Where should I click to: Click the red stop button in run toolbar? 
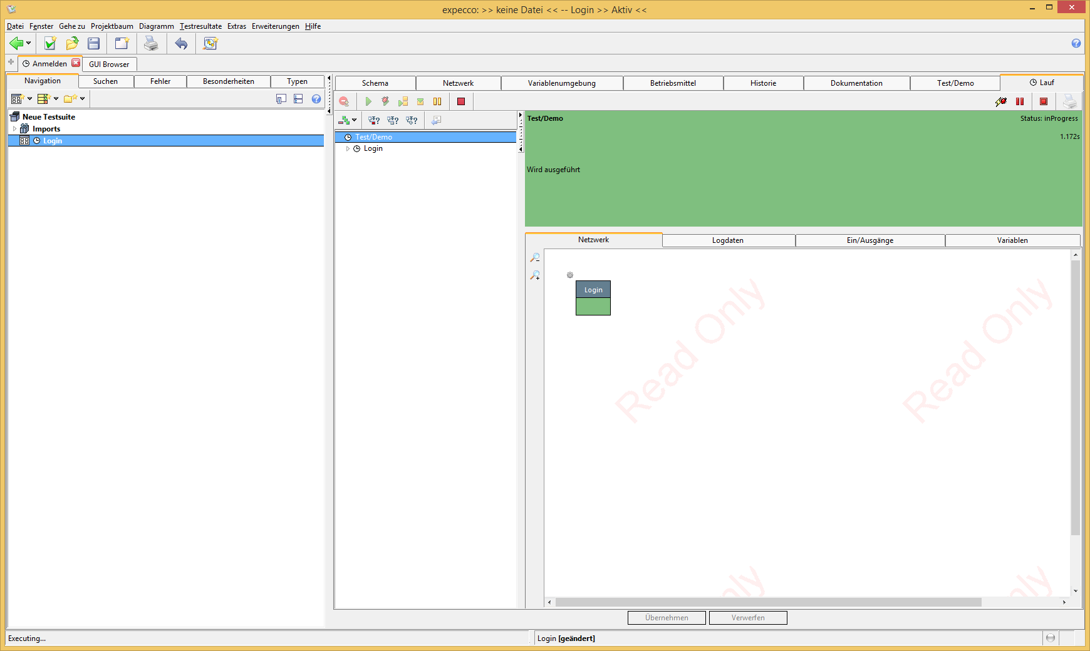(461, 101)
